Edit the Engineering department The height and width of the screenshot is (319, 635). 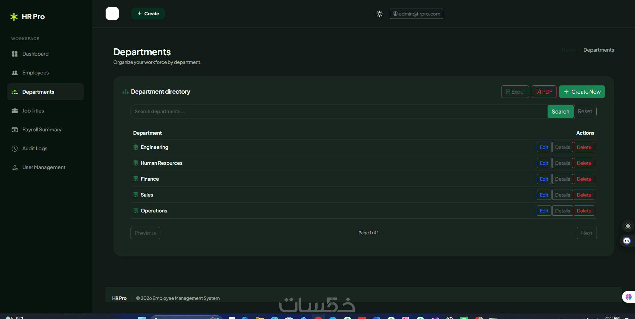click(544, 147)
